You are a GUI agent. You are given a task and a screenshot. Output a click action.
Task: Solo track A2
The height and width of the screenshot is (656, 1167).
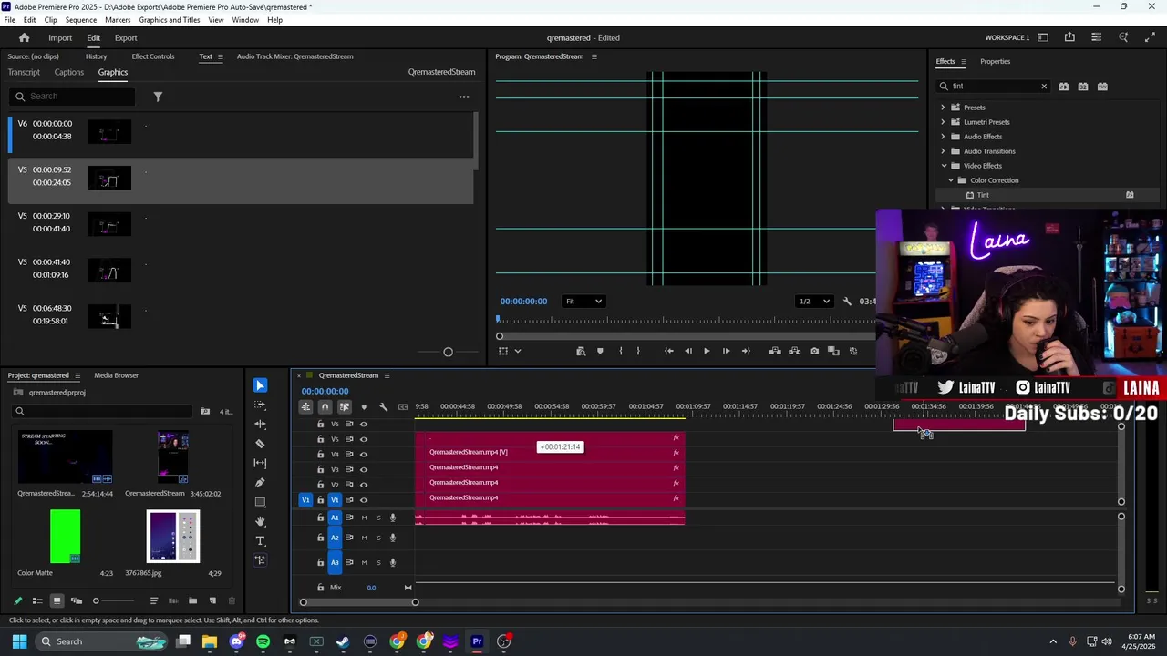(378, 538)
